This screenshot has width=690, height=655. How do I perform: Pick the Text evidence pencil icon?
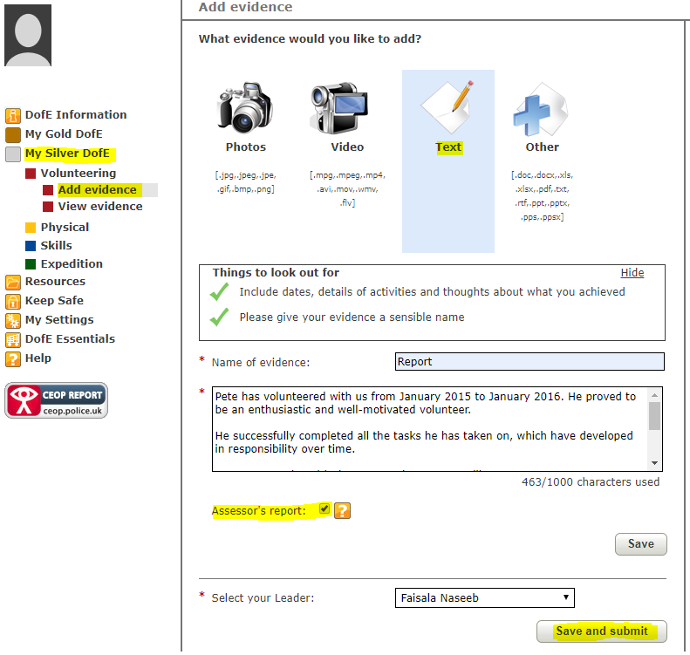point(447,108)
